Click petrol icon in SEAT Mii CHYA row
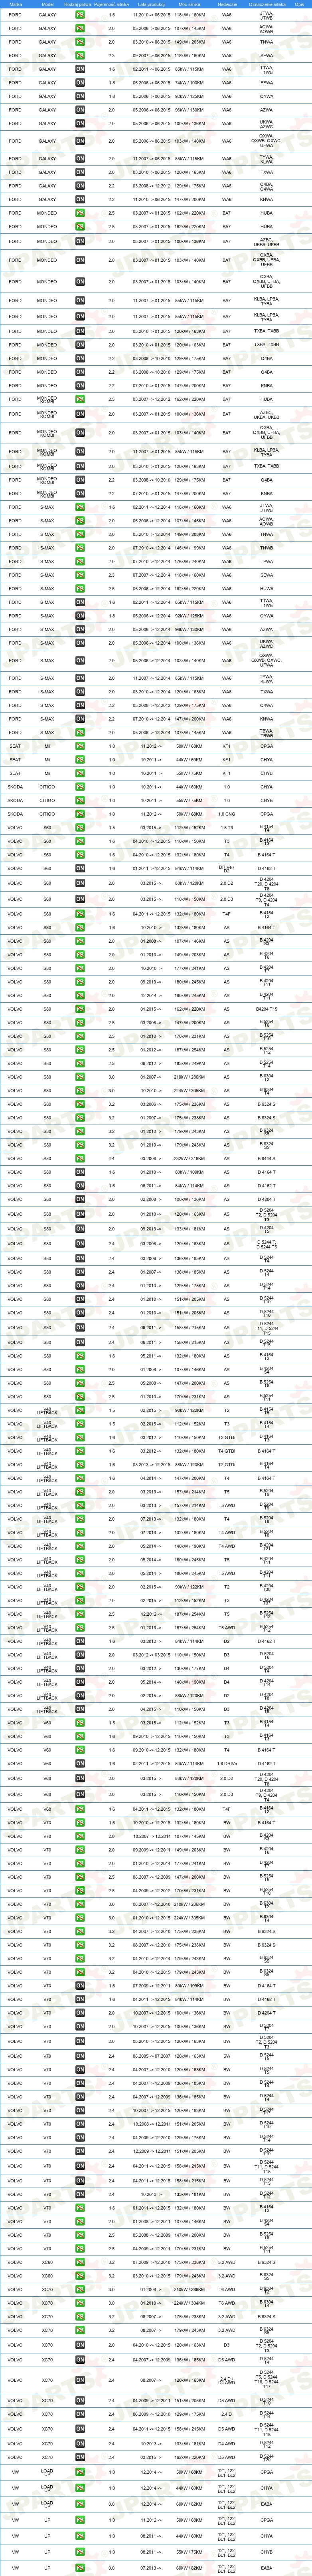 click(x=81, y=760)
